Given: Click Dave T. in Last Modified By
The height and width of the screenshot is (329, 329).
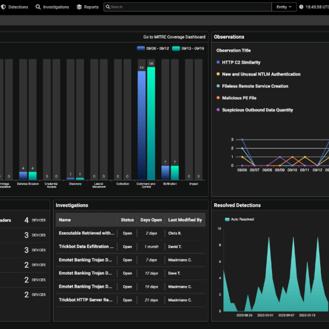Looking at the screenshot, I should coord(174,273).
